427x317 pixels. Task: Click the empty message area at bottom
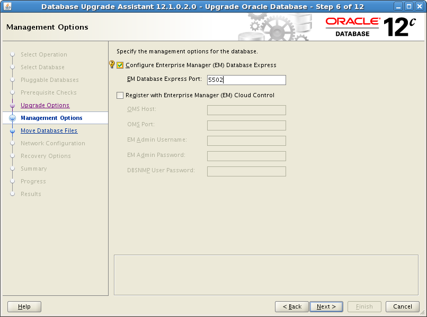(266, 275)
